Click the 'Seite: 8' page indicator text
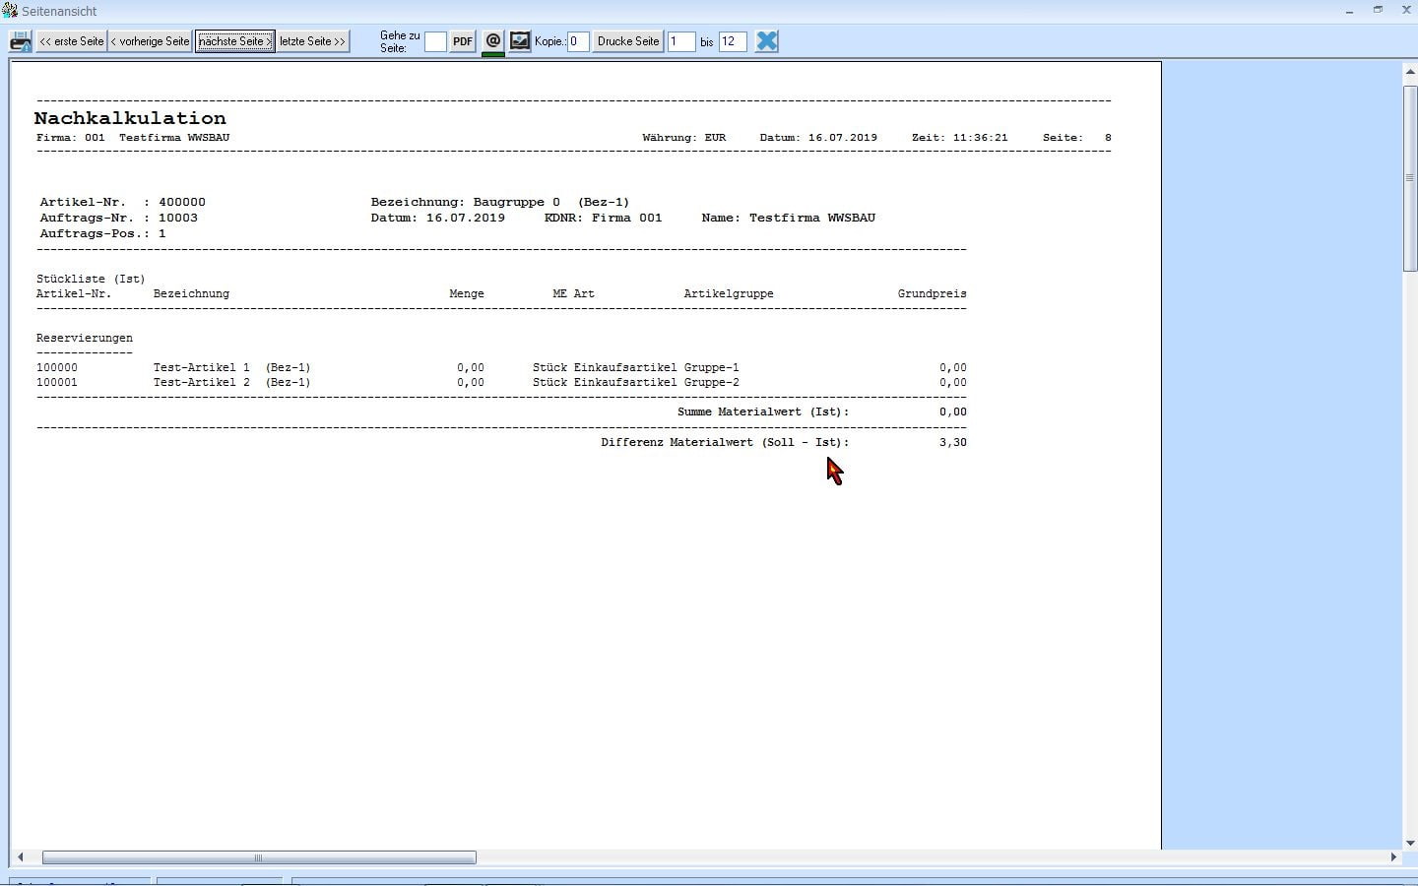The height and width of the screenshot is (886, 1418). point(1077,138)
